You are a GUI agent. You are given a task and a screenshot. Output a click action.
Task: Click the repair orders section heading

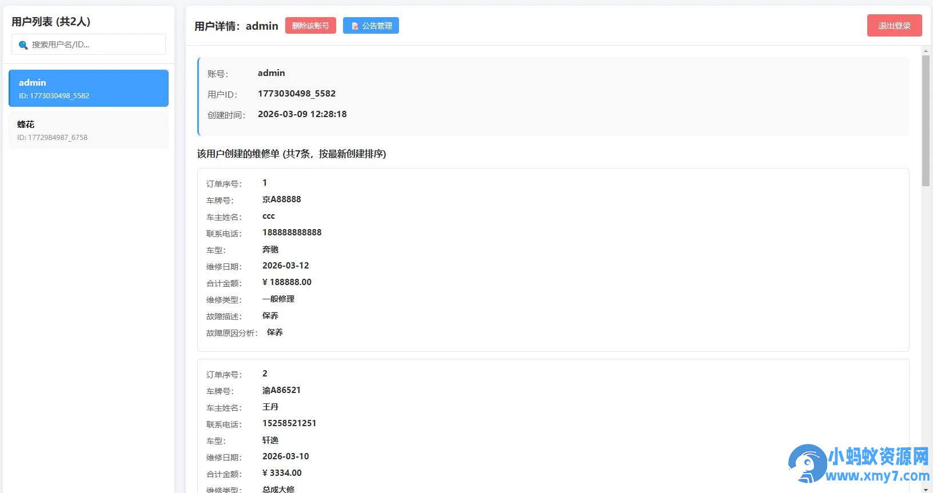tap(292, 154)
